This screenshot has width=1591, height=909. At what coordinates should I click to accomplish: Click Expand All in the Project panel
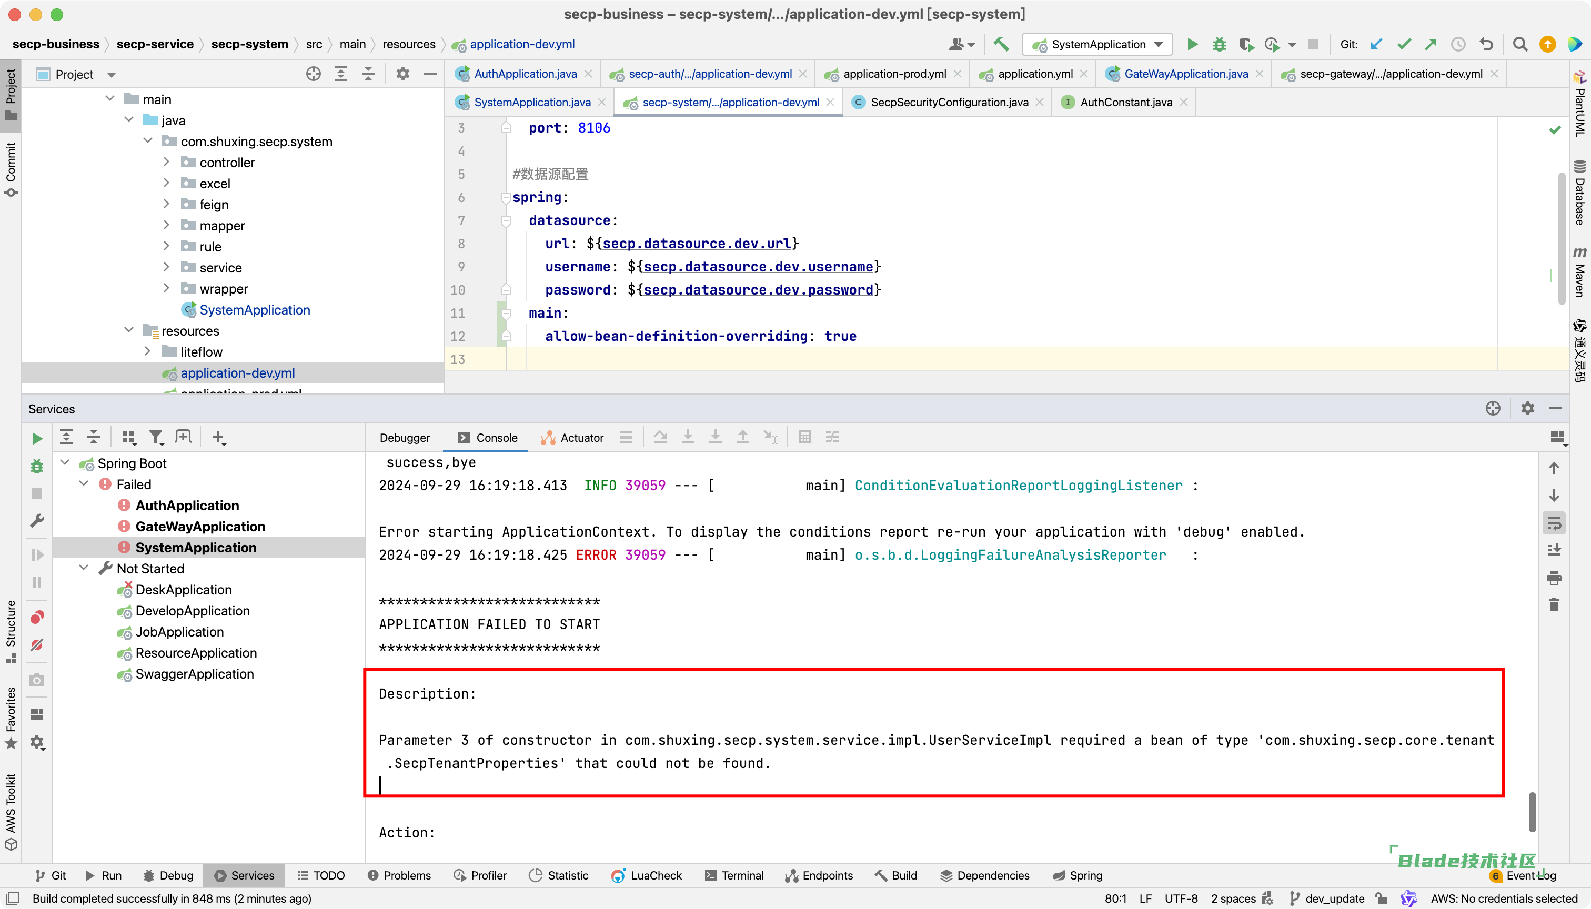tap(341, 74)
